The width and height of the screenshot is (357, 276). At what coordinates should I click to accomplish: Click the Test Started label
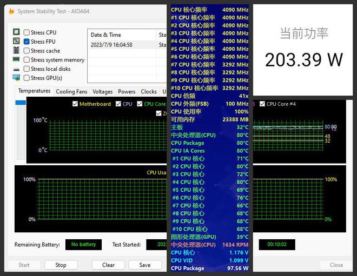pos(127,245)
